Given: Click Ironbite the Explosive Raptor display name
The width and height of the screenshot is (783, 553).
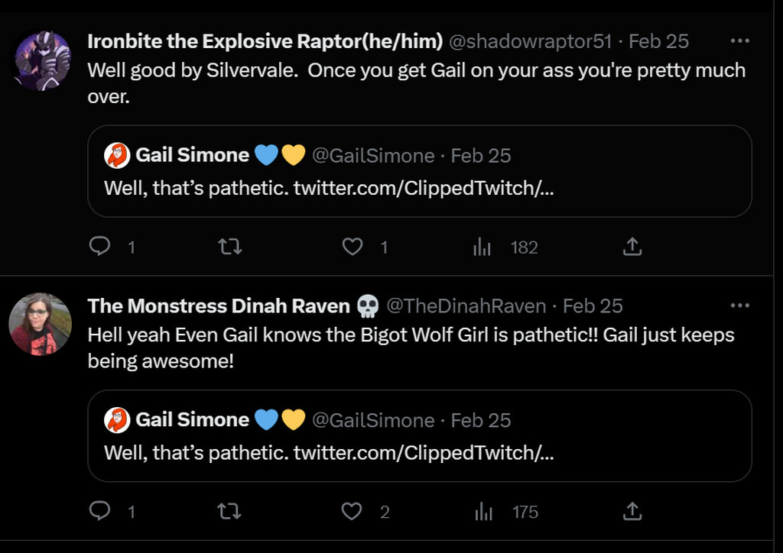Looking at the screenshot, I should click(265, 40).
